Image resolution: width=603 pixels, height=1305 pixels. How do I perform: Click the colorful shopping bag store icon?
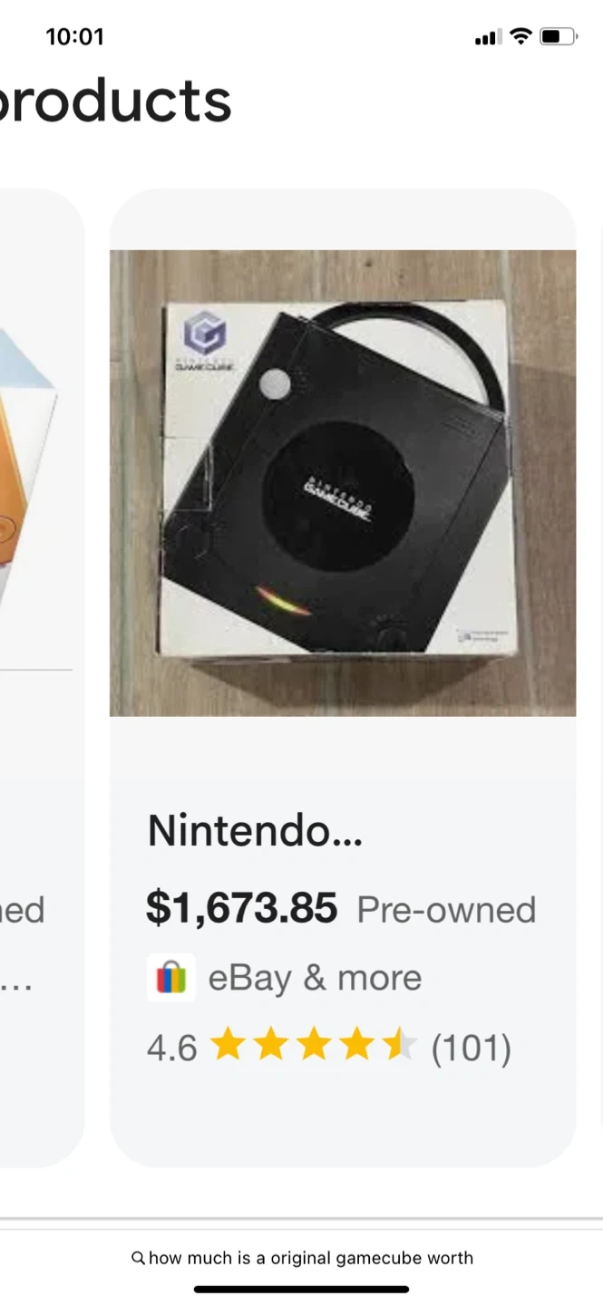(170, 978)
